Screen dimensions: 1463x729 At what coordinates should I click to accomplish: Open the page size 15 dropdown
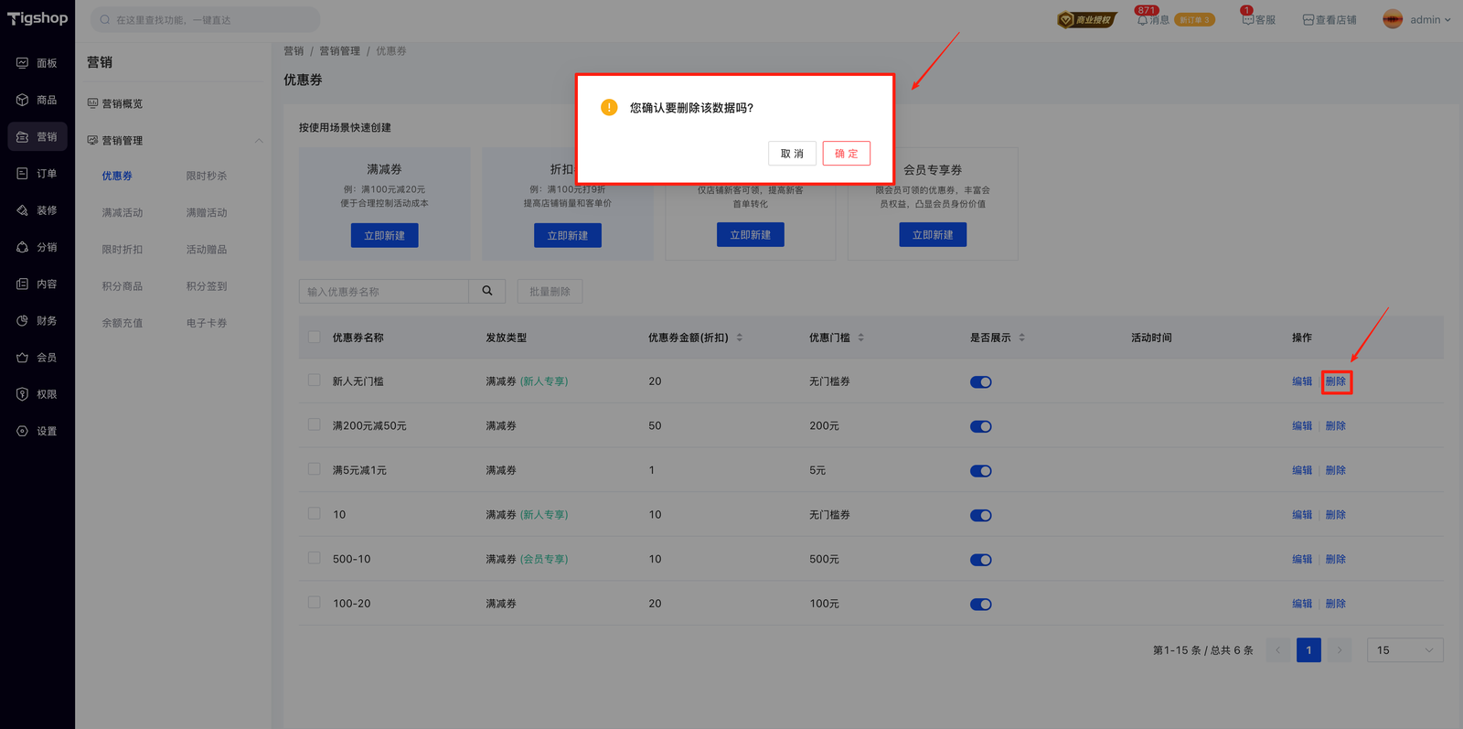pos(1404,650)
